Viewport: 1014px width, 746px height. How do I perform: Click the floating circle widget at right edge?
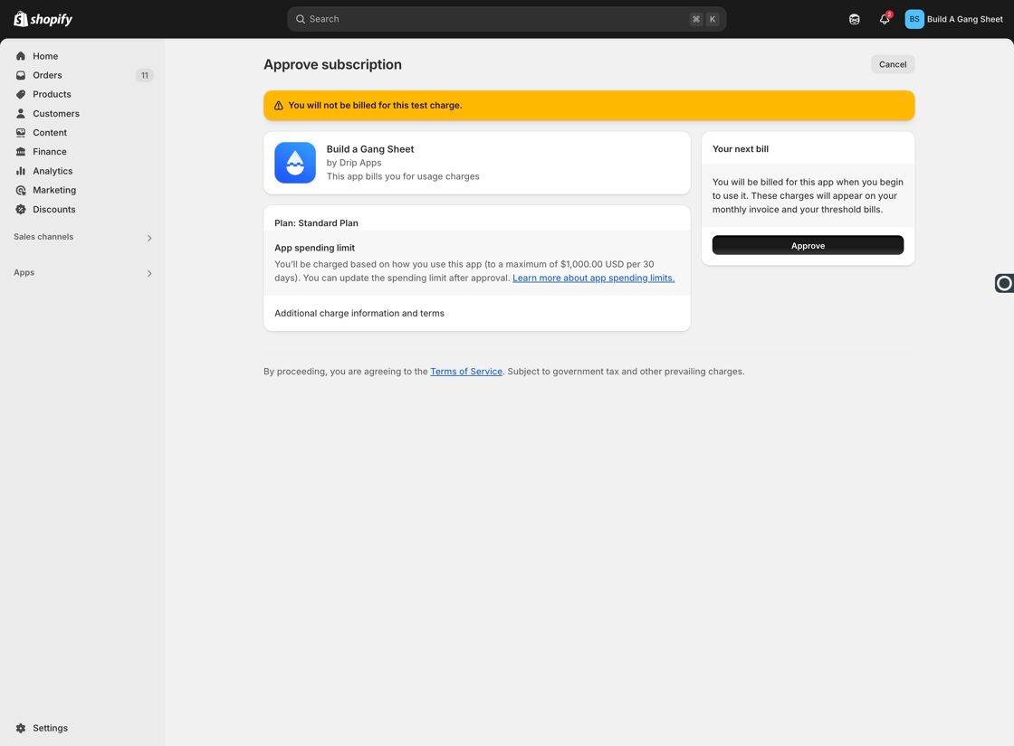(1004, 283)
